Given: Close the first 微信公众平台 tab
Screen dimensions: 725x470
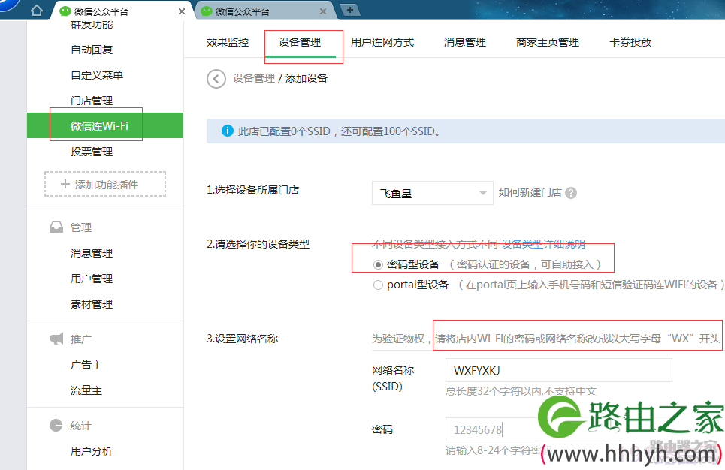Looking at the screenshot, I should point(182,11).
